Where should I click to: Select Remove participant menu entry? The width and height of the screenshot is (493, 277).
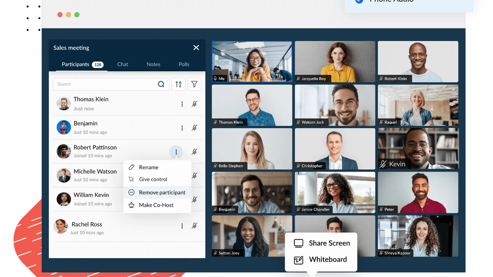tap(157, 192)
